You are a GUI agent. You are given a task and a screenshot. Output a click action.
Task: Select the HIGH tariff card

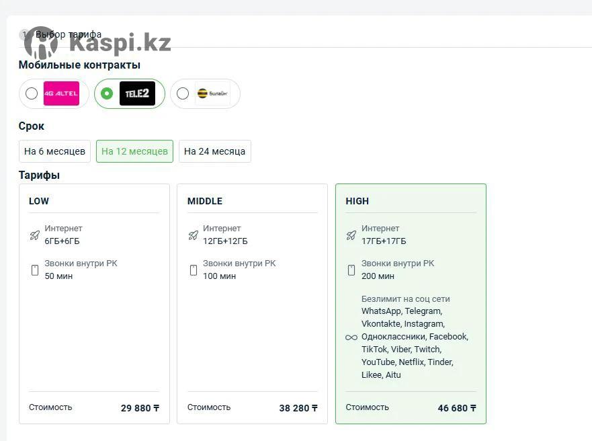411,304
